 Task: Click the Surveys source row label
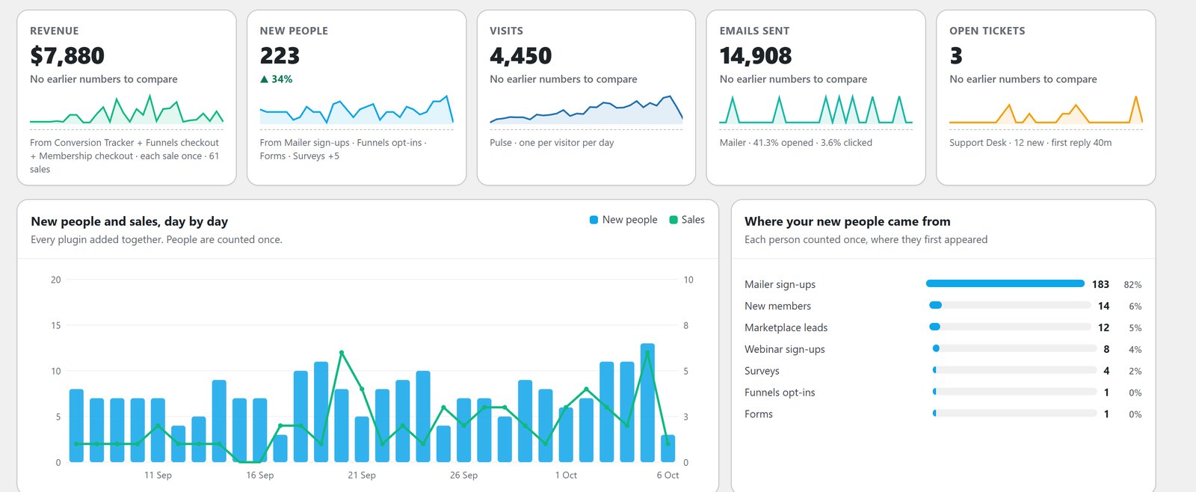point(762,371)
